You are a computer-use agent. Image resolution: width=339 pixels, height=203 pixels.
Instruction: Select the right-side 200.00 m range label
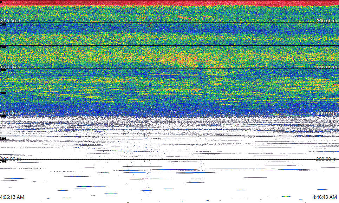click(x=326, y=159)
